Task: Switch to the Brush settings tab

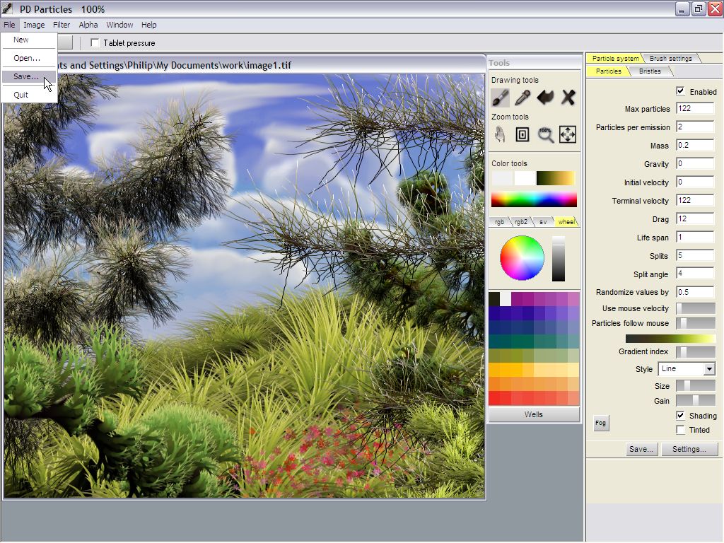Action: [x=670, y=58]
